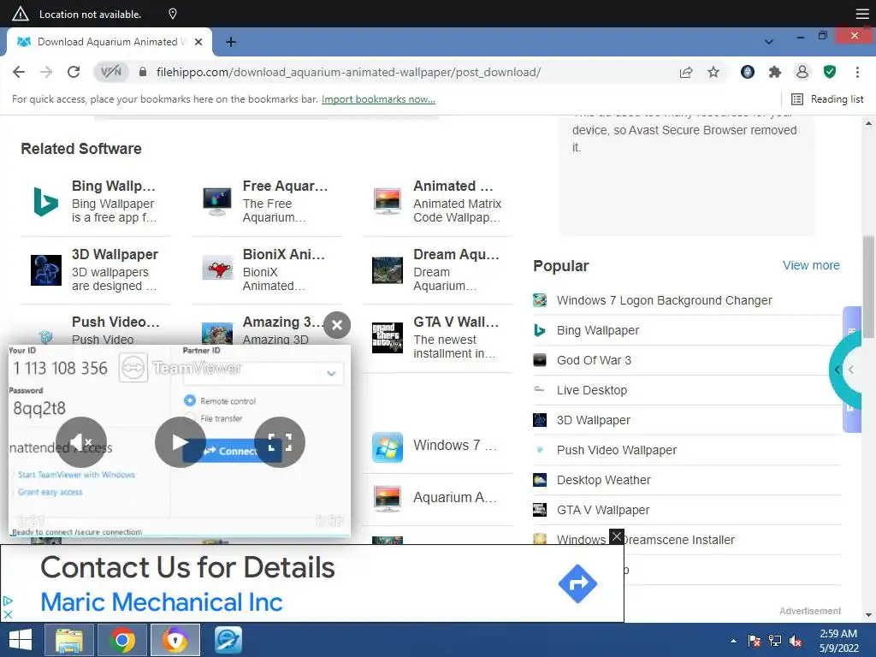Click the location pin icon
The image size is (876, 657).
click(173, 14)
